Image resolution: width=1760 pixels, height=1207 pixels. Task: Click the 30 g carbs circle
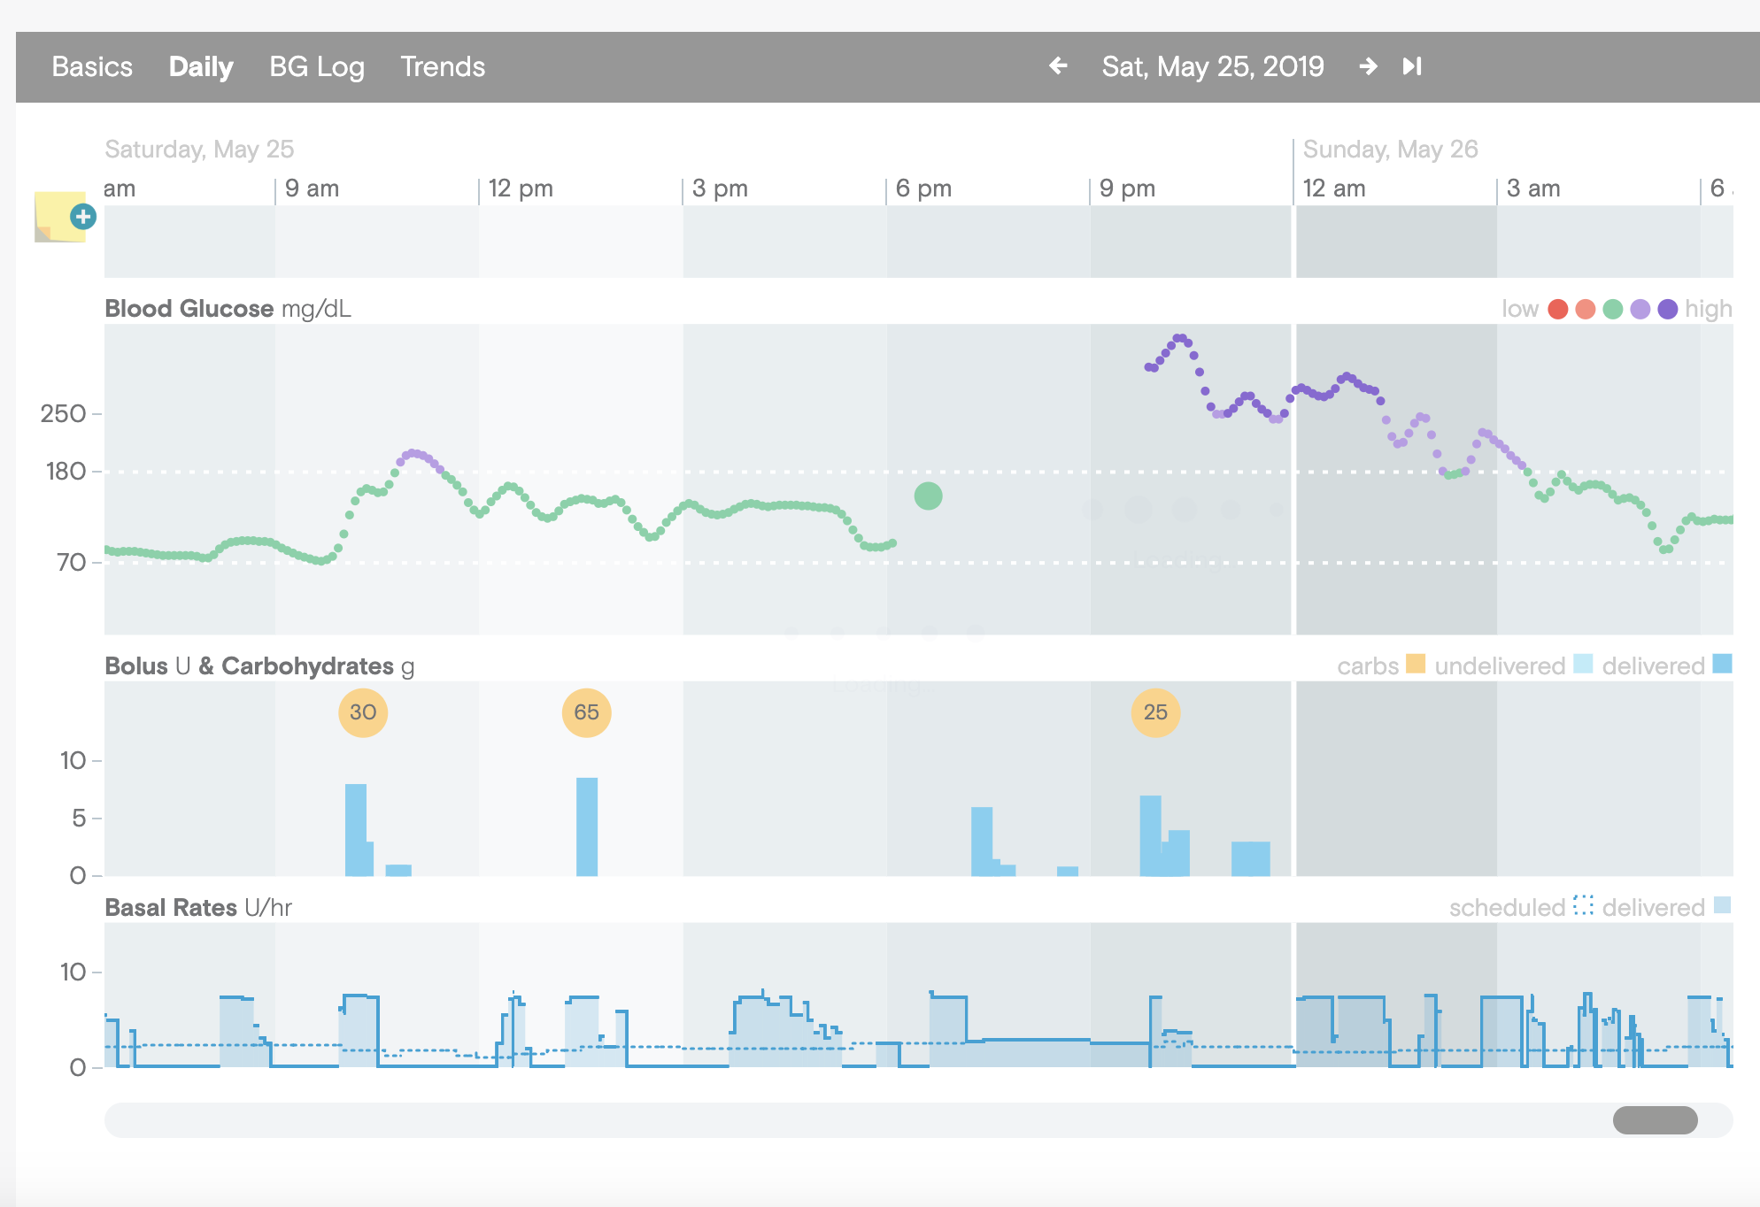coord(363,712)
